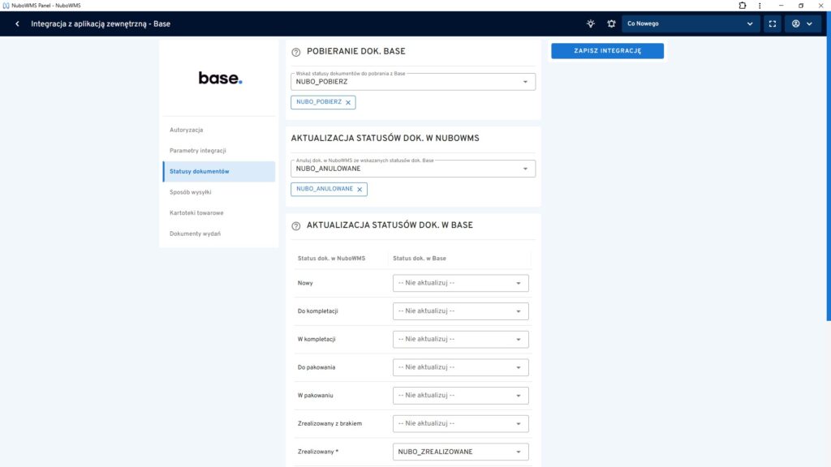Screen dimensions: 831x467
Task: Open the statuses-to-download from Base dropdown
Action: pos(413,81)
